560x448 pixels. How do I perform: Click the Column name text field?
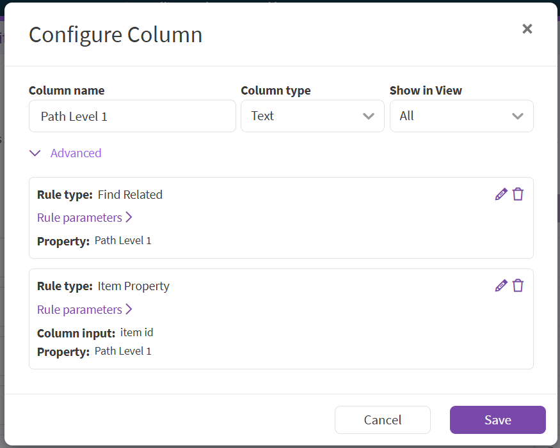click(132, 116)
